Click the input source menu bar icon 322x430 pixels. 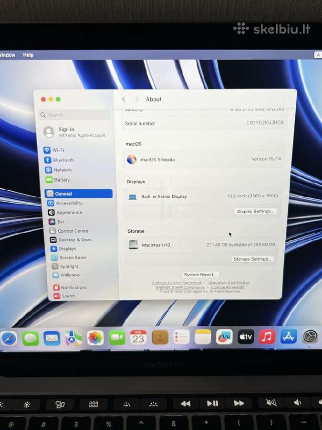tap(318, 55)
